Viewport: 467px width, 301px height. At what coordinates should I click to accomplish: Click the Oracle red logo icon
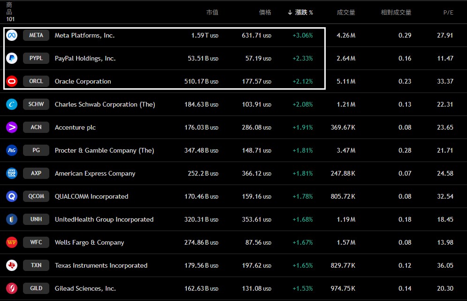pyautogui.click(x=12, y=81)
